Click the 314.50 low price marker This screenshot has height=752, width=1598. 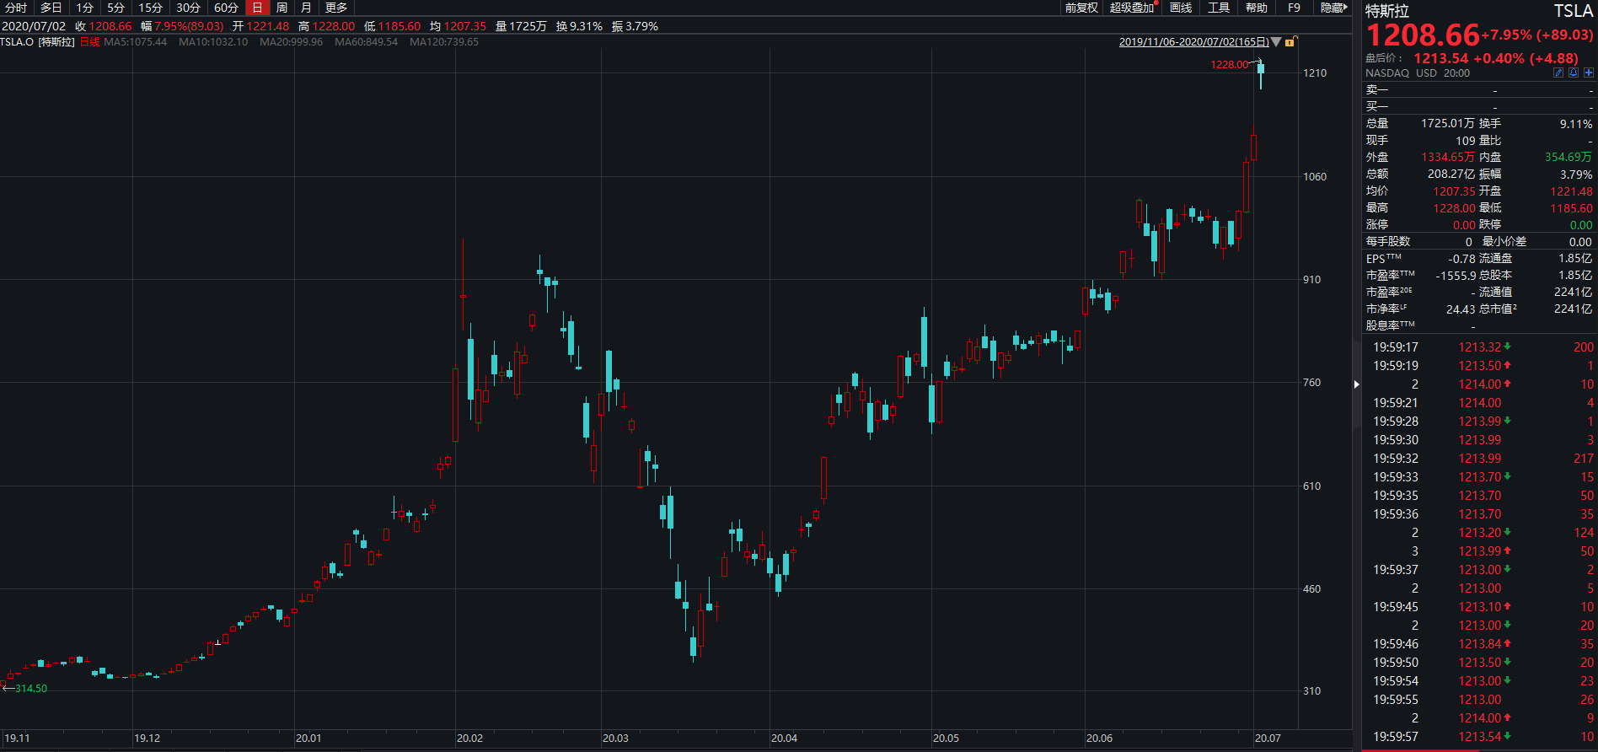(30, 689)
